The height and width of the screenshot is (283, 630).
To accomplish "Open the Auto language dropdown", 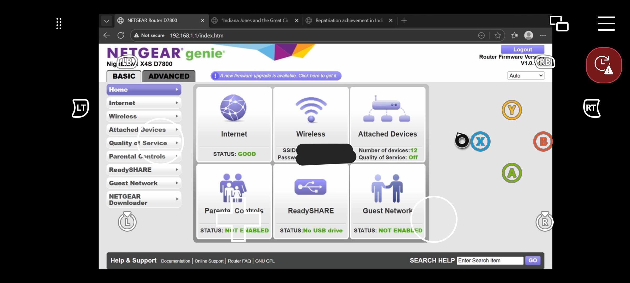I will pos(526,76).
